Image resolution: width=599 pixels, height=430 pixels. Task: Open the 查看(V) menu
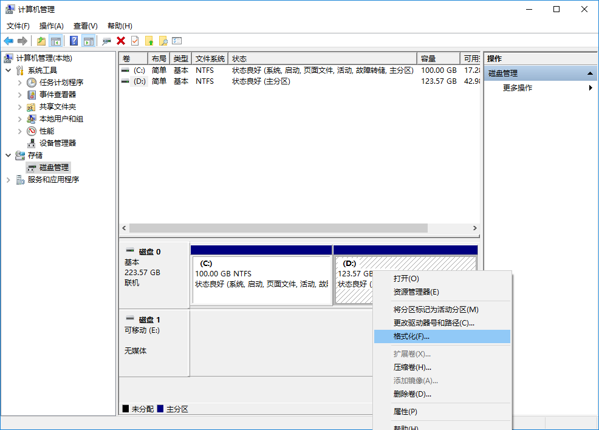85,26
